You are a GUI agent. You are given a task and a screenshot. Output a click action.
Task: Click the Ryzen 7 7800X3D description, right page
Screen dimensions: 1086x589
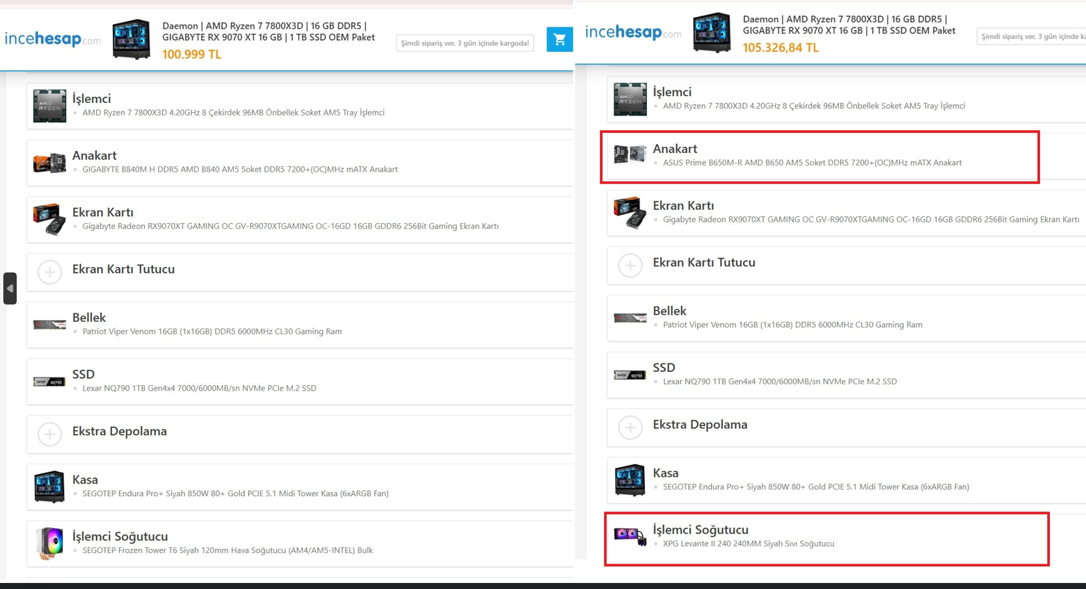(814, 106)
